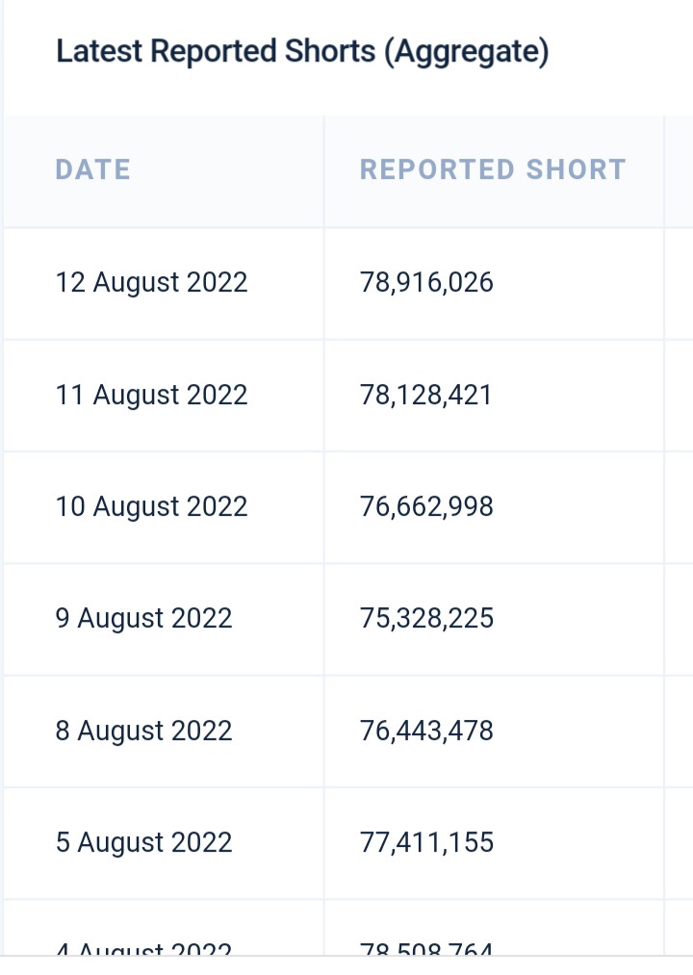Image resolution: width=693 pixels, height=975 pixels.
Task: Click the cut-off third column header
Action: click(679, 171)
